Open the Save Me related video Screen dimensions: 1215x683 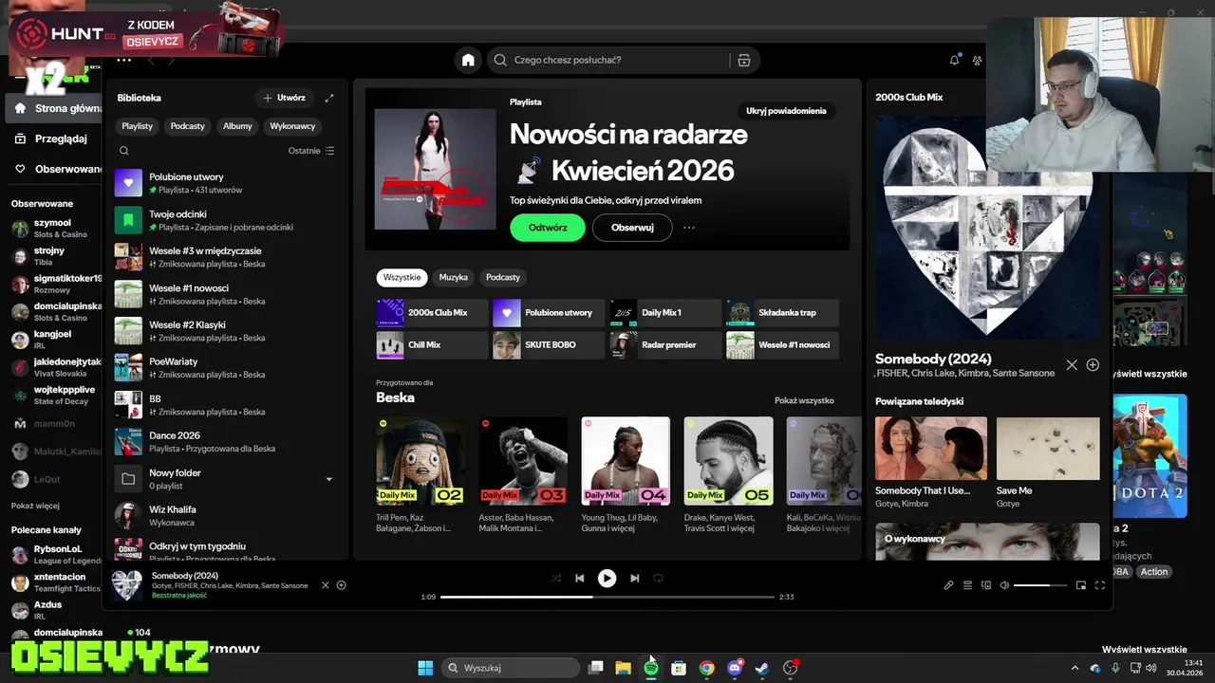click(x=1048, y=449)
